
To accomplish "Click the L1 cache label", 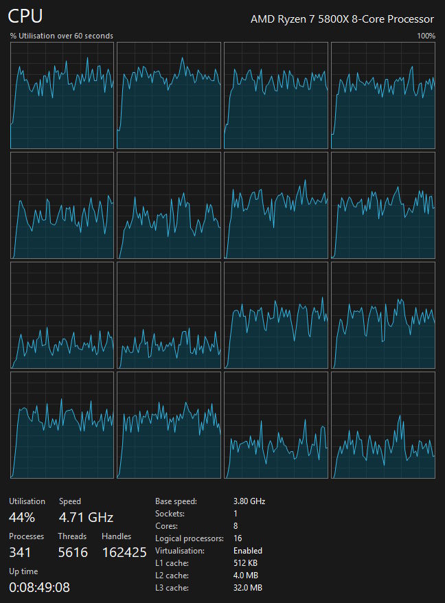I will (x=172, y=563).
